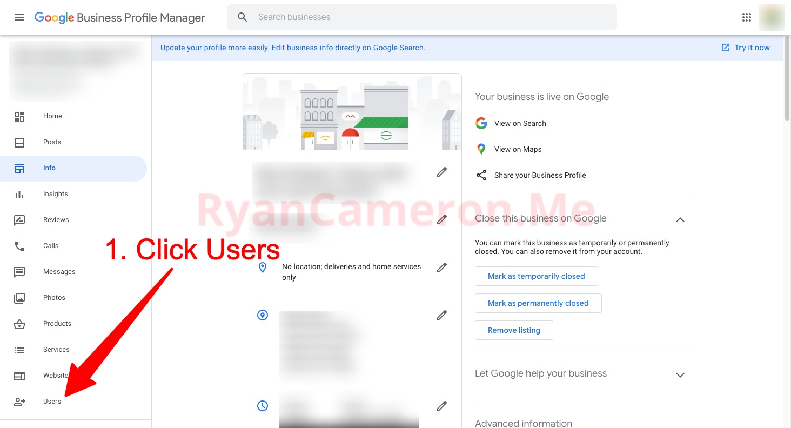Click the Share your Business Profile icon
Screen dimensions: 791x428
click(481, 175)
